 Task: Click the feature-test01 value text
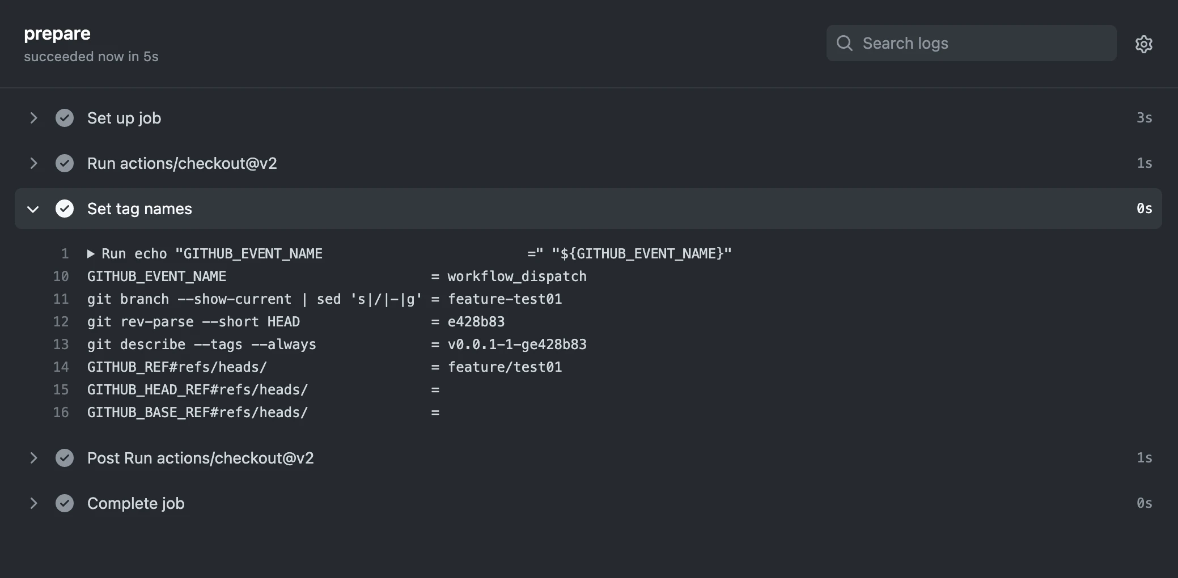point(505,299)
